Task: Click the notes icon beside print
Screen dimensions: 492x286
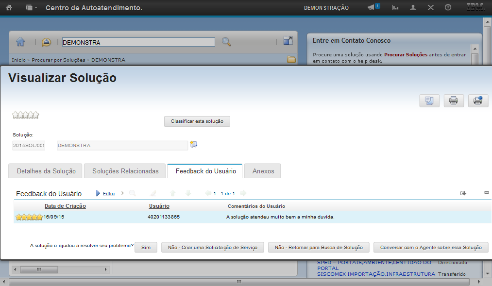Action: click(429, 101)
